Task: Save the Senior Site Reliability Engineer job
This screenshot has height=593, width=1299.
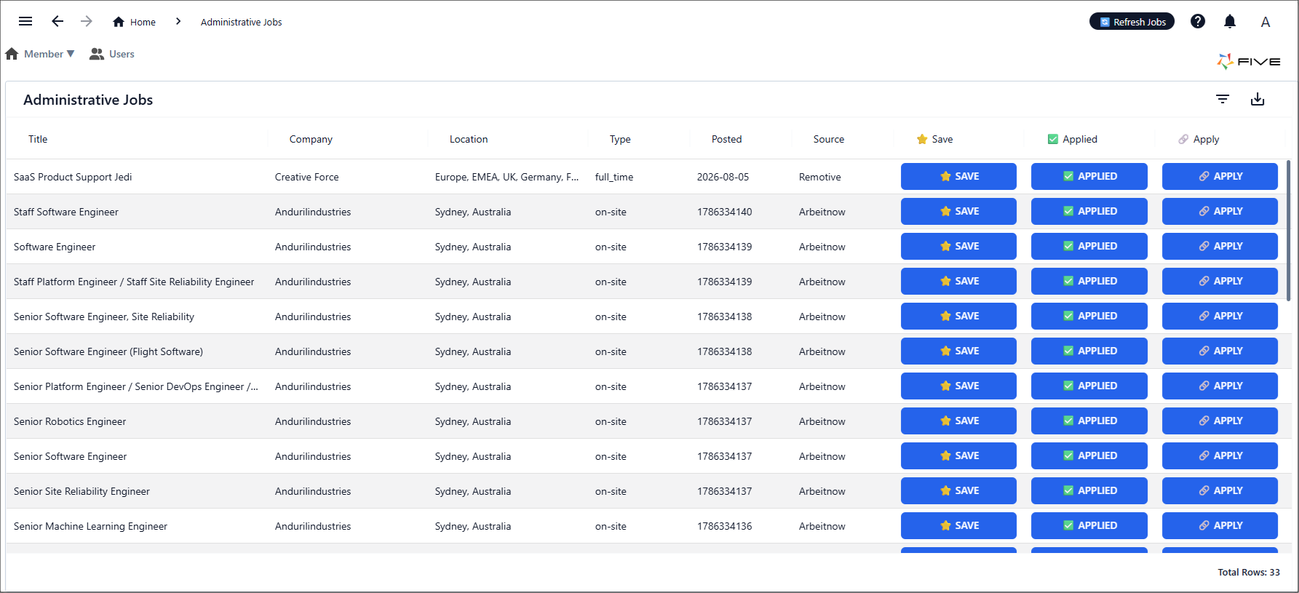Action: pos(958,490)
